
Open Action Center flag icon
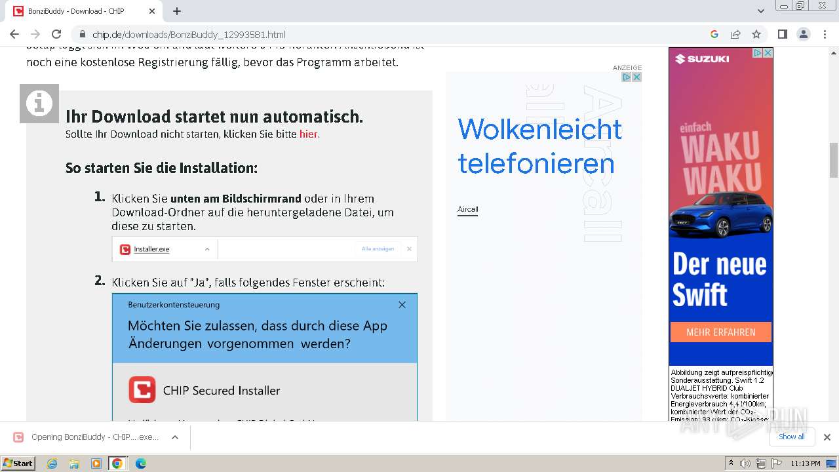776,463
